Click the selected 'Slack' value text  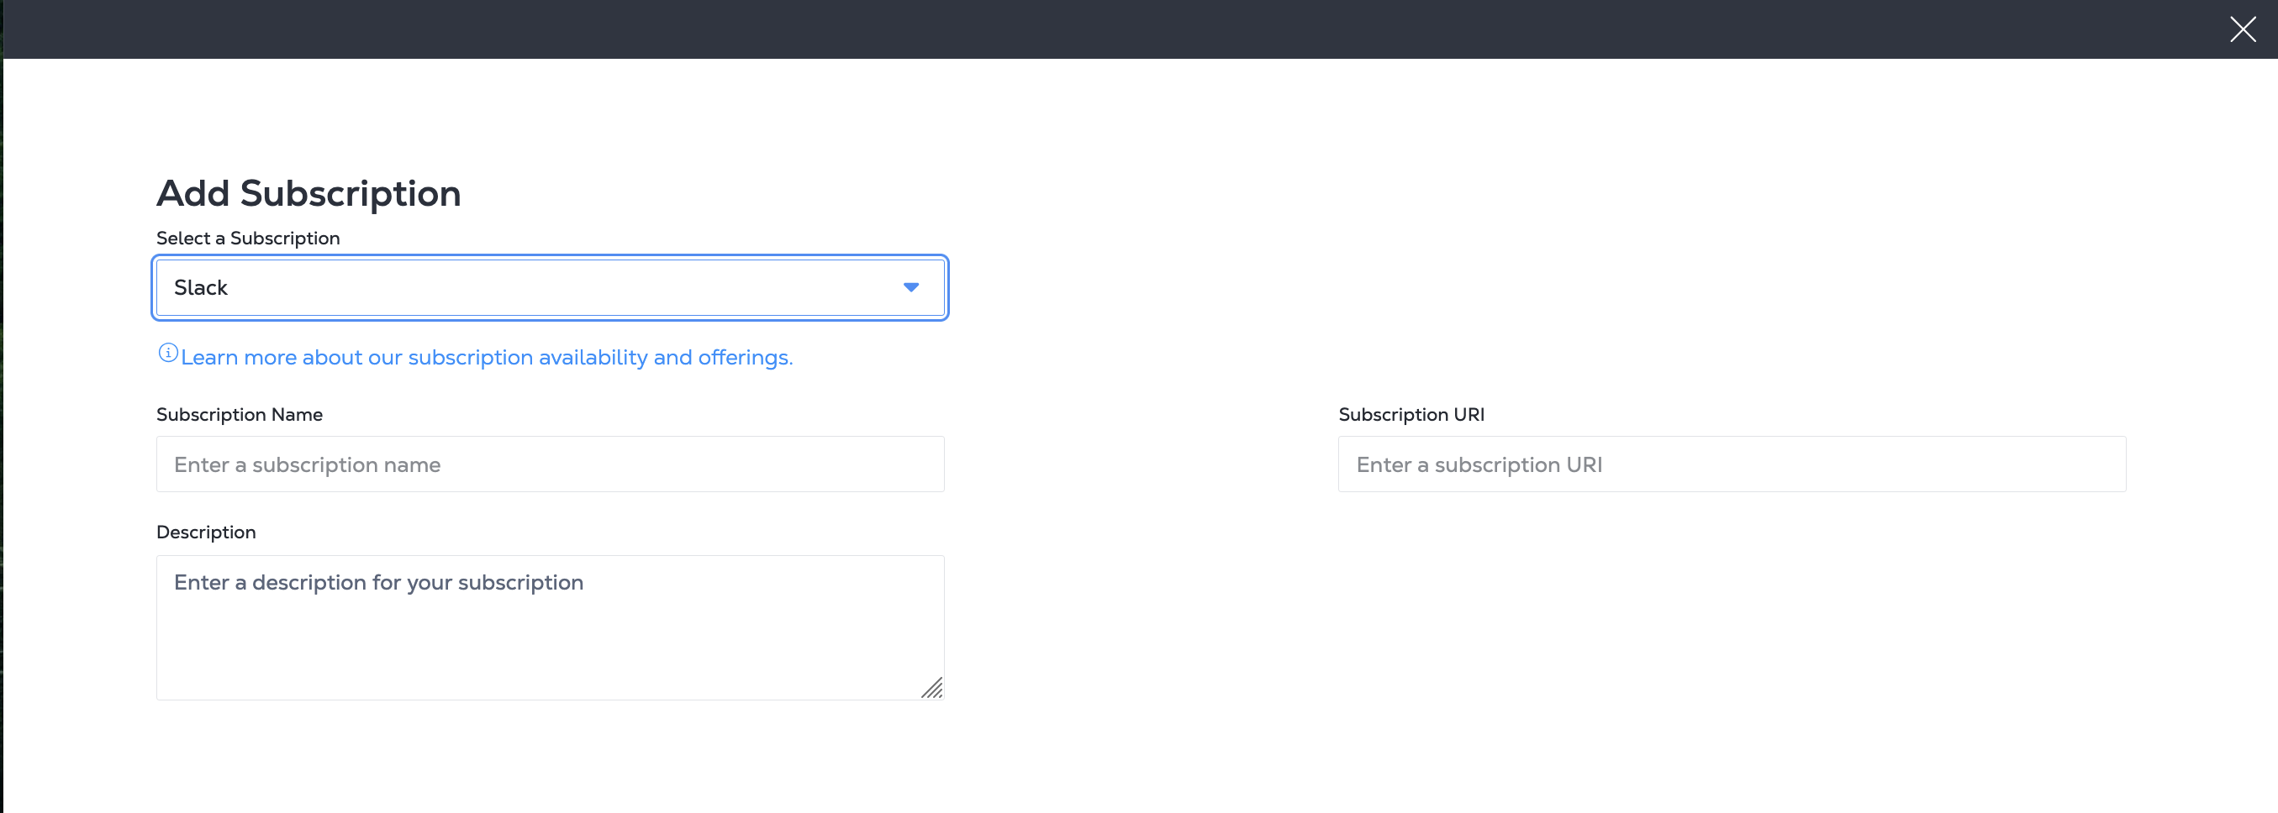[201, 288]
